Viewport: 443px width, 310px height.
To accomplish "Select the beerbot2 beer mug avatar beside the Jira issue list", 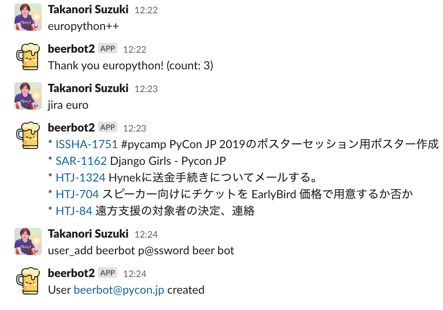I will pos(28,135).
